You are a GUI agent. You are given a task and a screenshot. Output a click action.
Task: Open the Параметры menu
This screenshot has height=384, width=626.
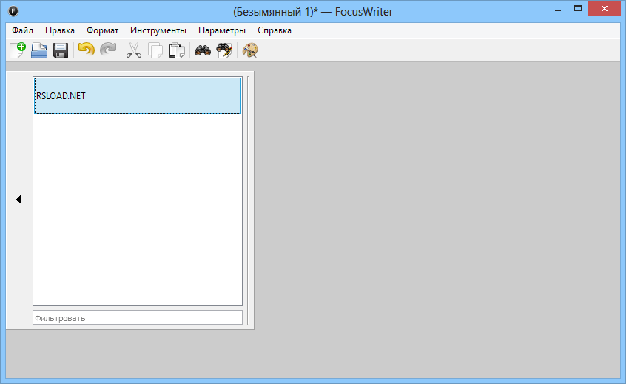(222, 30)
